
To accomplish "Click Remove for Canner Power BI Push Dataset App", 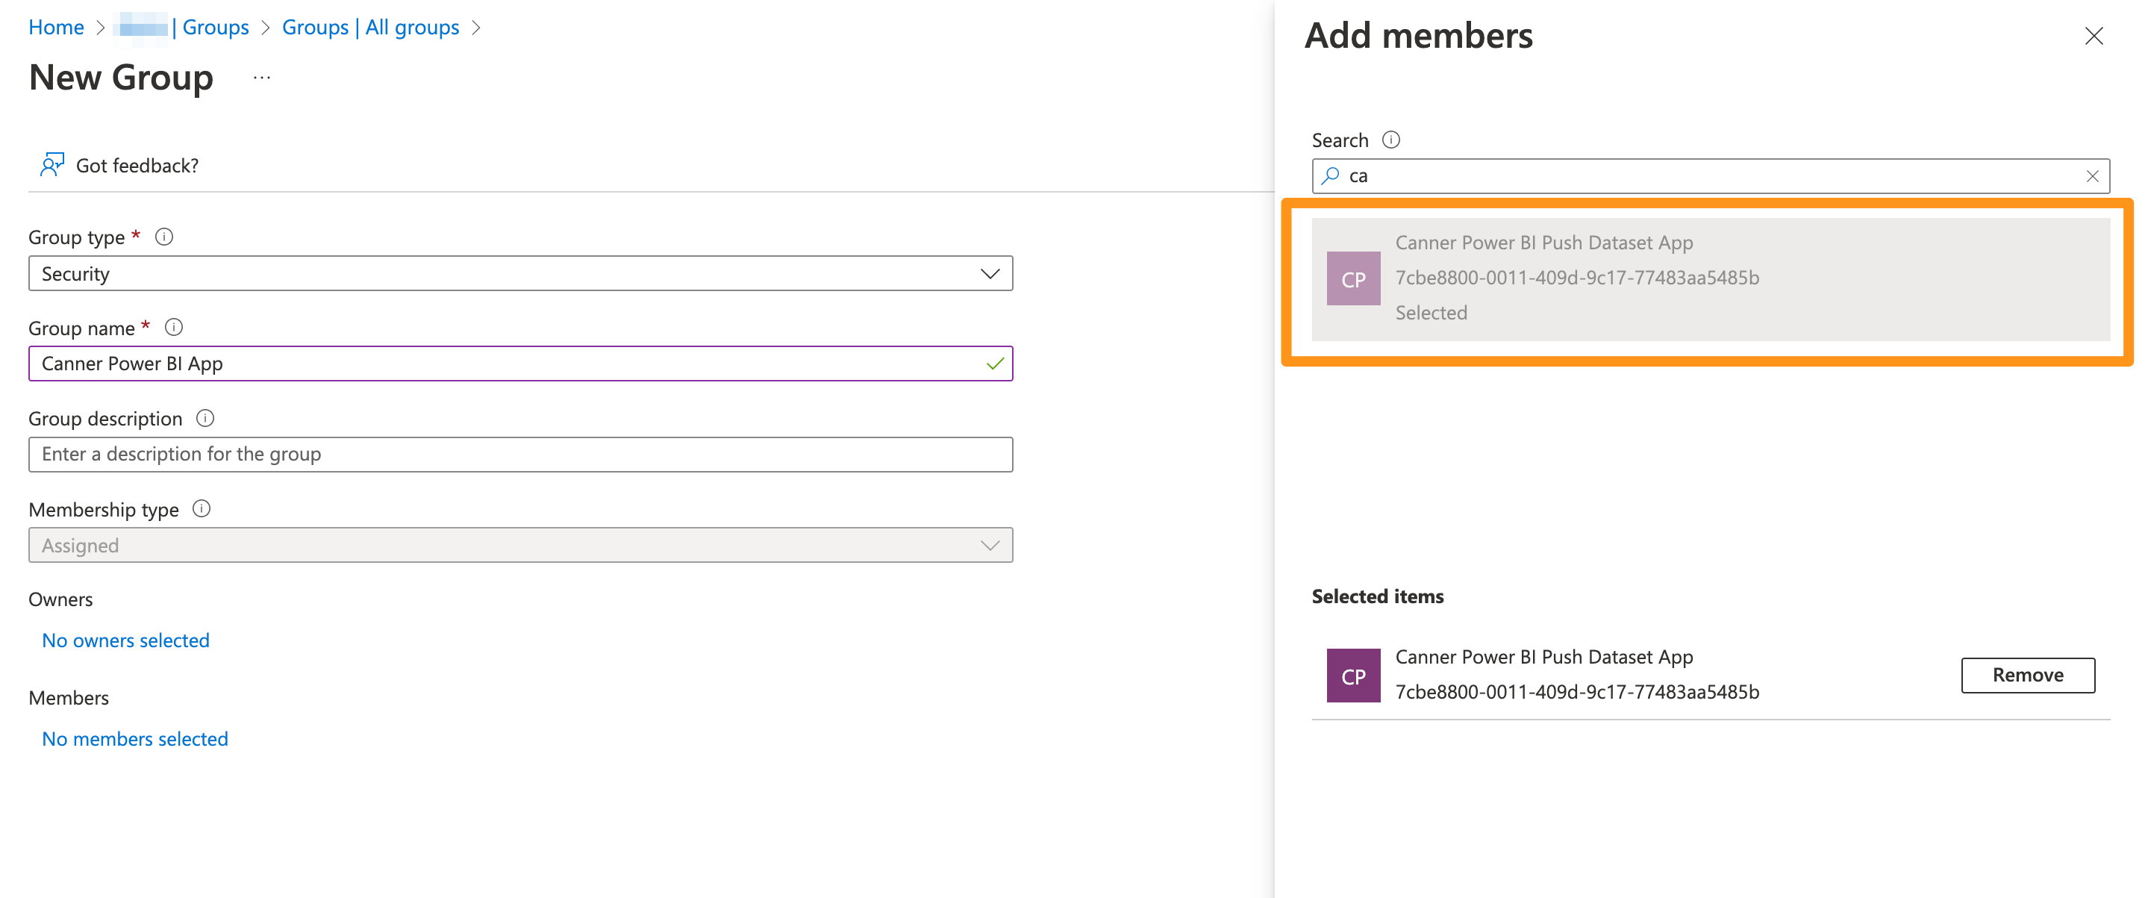I will 2032,673.
